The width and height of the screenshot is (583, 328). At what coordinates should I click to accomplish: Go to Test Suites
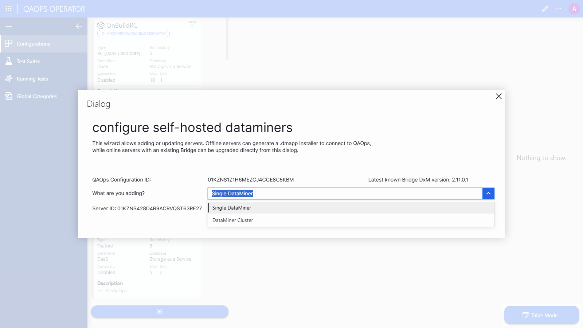pyautogui.click(x=44, y=61)
